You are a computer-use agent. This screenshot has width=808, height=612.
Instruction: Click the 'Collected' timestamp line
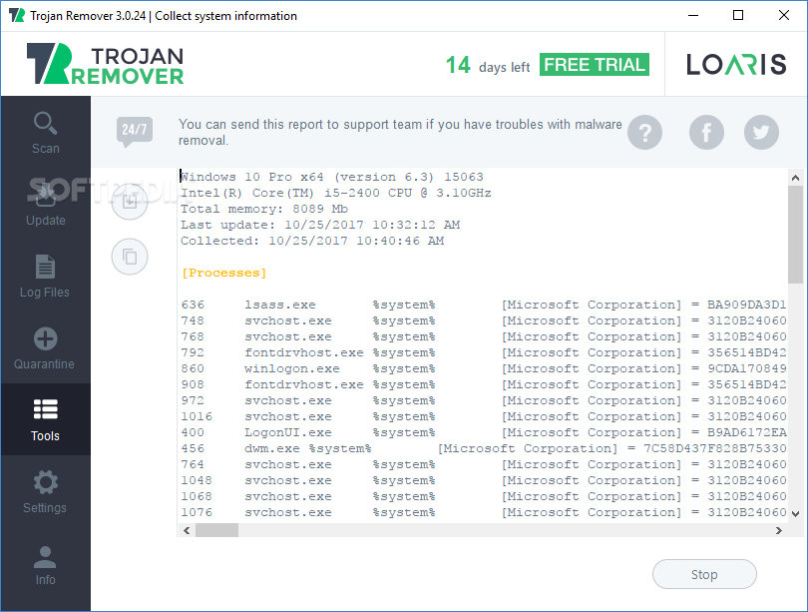(x=312, y=241)
